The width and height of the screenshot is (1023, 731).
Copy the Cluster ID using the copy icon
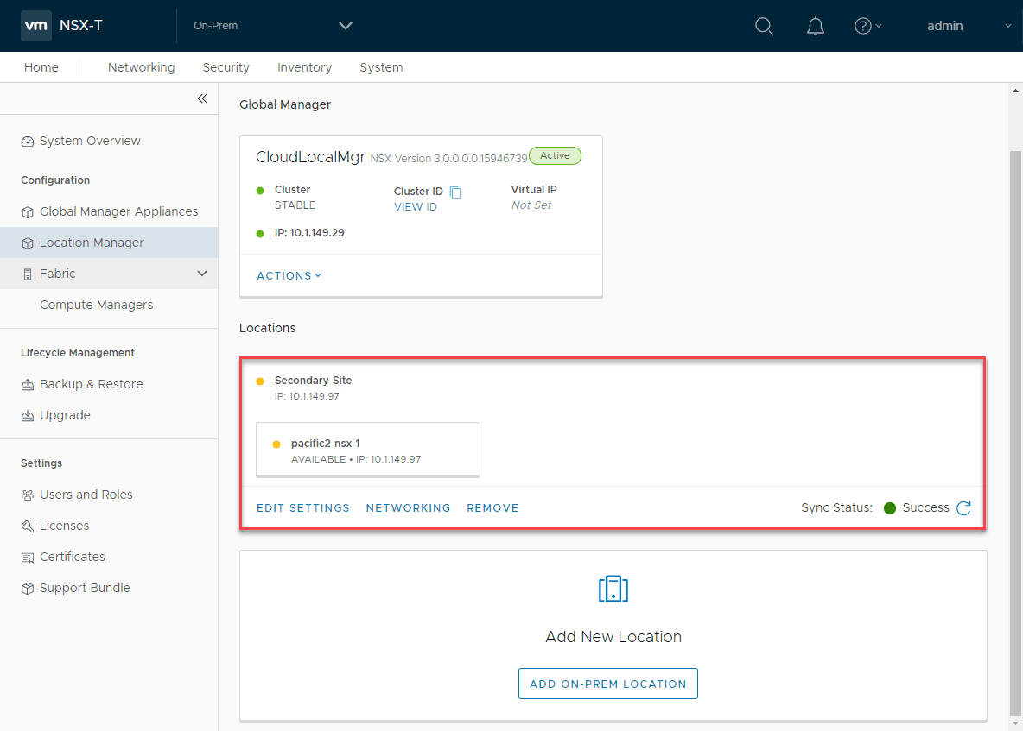[455, 192]
